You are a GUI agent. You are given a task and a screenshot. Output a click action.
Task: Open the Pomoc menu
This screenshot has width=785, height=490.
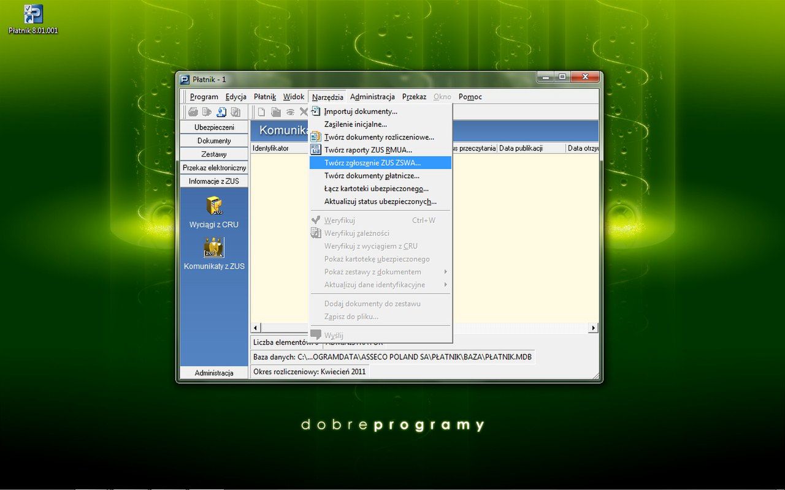(x=470, y=97)
